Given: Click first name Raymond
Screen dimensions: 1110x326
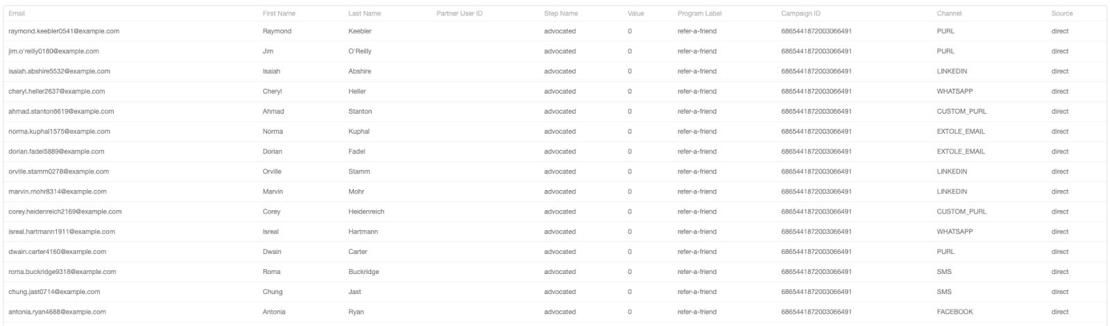Looking at the screenshot, I should click(x=277, y=31).
